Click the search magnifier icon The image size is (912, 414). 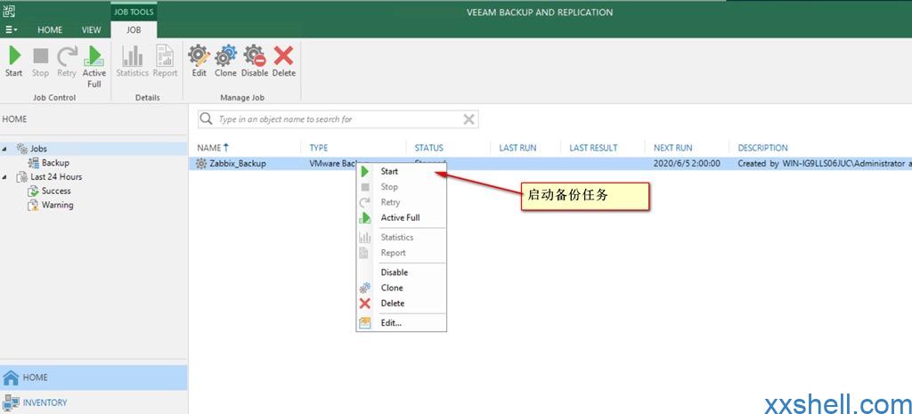click(206, 119)
